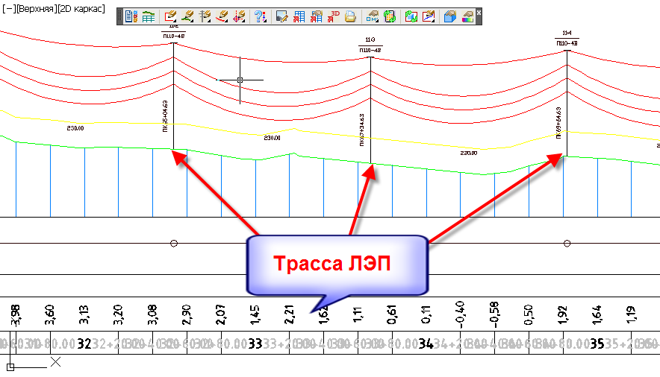Image resolution: width=660 pixels, height=377 pixels.
Task: Click the chart with pencil icon
Action: pos(429,16)
